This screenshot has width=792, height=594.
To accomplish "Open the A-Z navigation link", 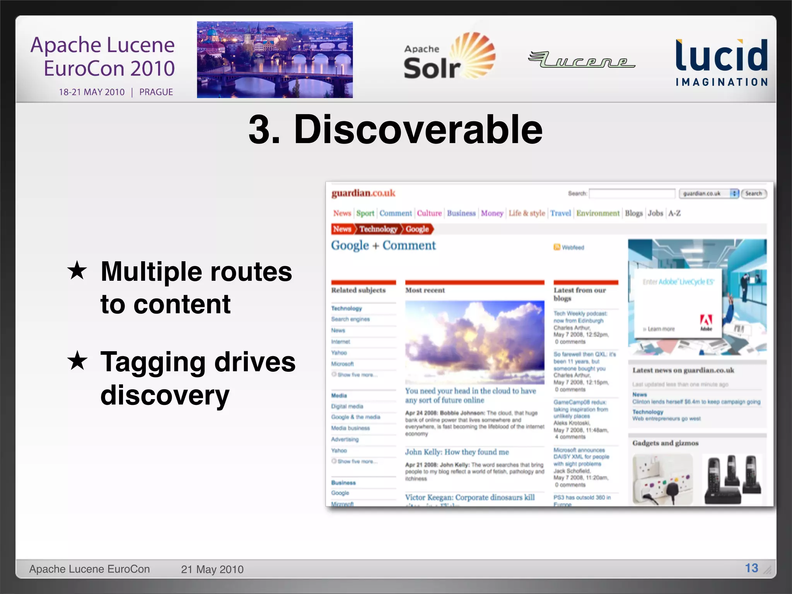I will (x=674, y=213).
